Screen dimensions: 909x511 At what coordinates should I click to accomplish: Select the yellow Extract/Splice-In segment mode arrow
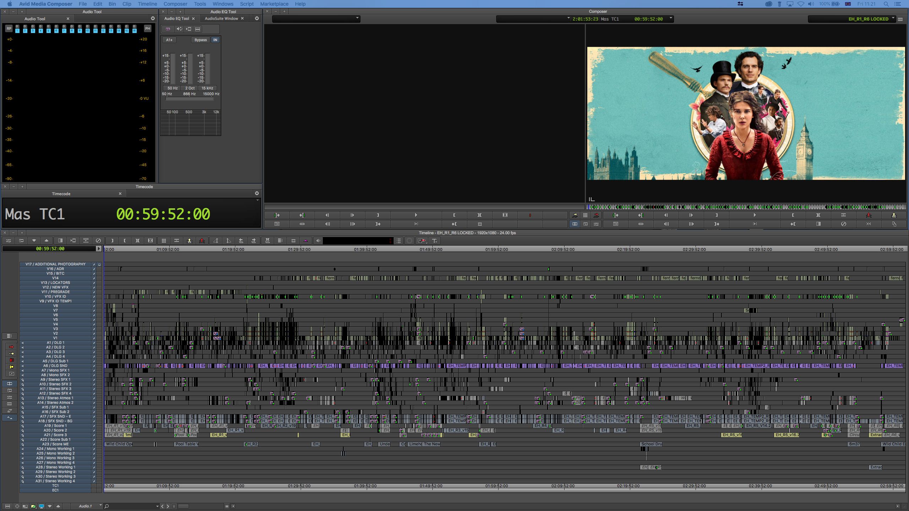11,353
